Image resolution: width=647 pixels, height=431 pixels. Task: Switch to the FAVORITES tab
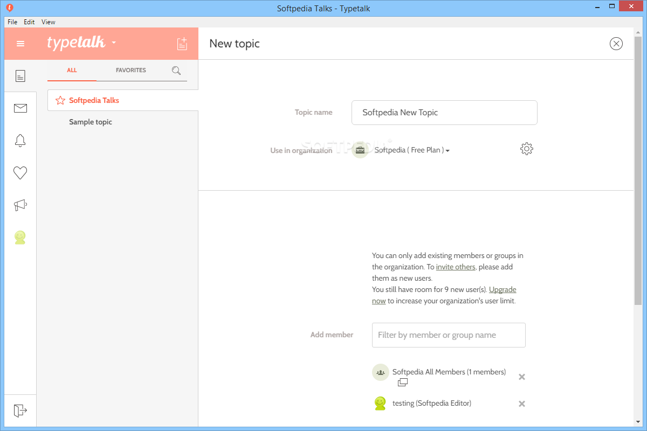[x=131, y=70]
